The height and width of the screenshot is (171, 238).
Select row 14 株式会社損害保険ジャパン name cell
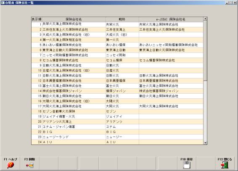tap(74, 91)
